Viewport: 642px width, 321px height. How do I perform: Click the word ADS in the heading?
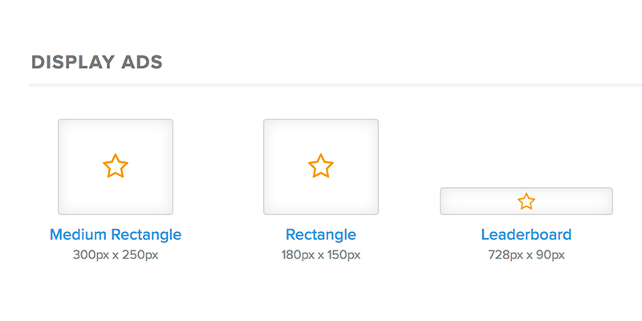(x=144, y=63)
